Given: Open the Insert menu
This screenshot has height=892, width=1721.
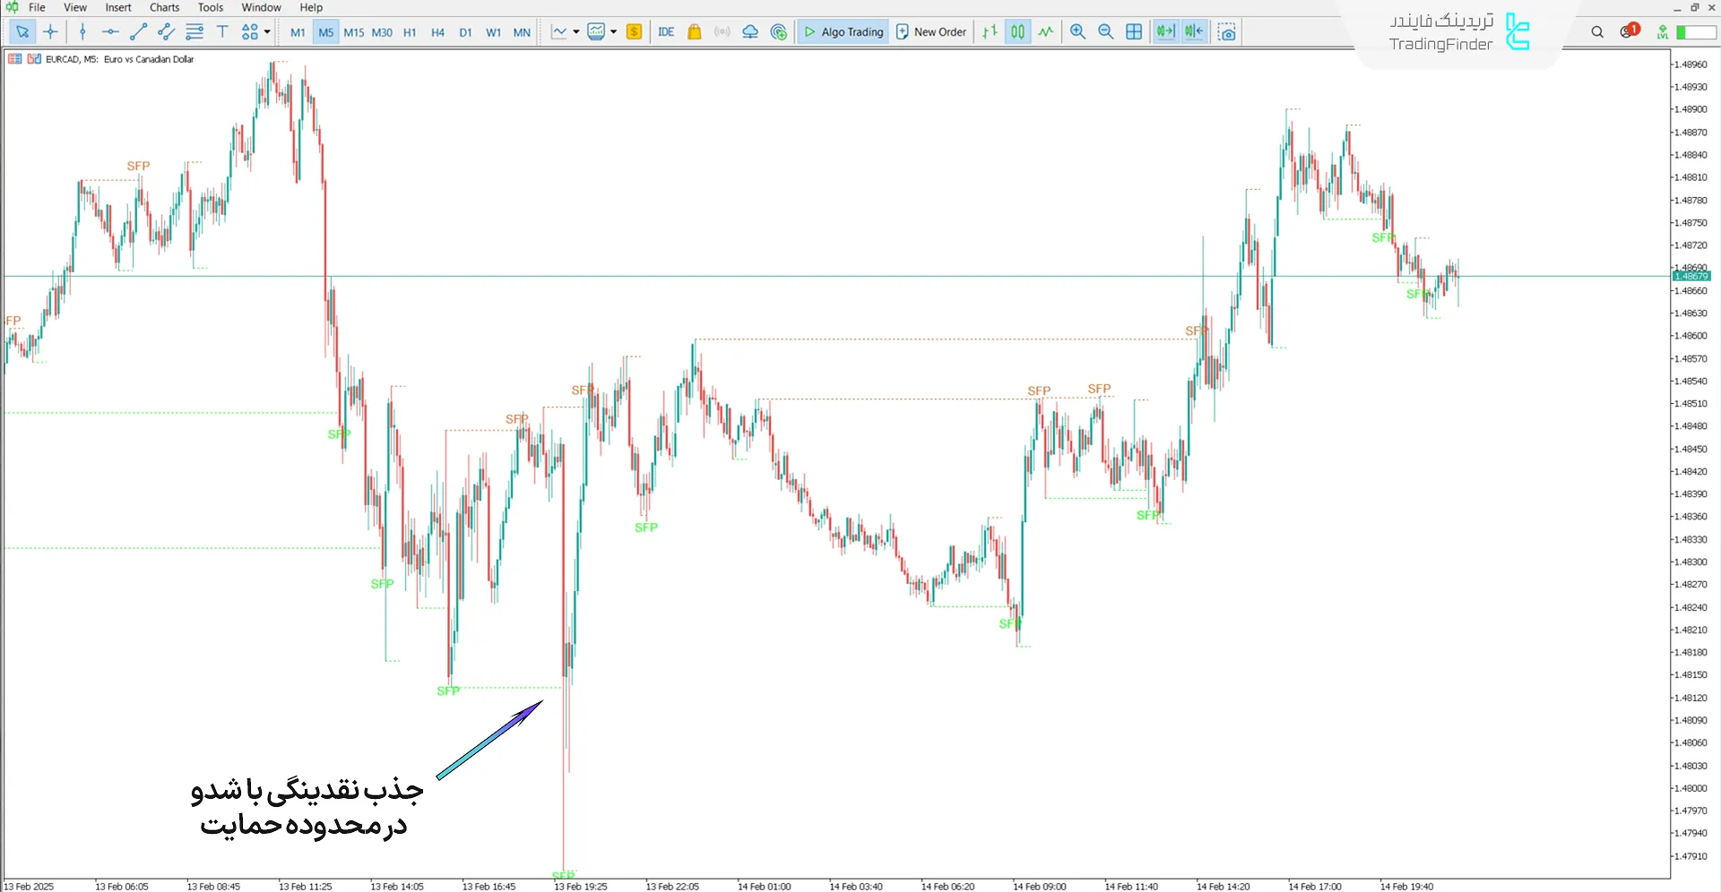Looking at the screenshot, I should (x=118, y=7).
